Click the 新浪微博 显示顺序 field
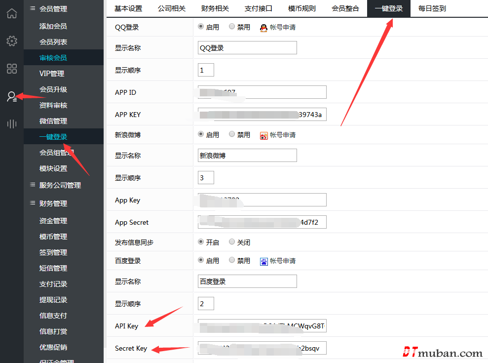Screen dimensions: 488x363 pyautogui.click(x=206, y=178)
